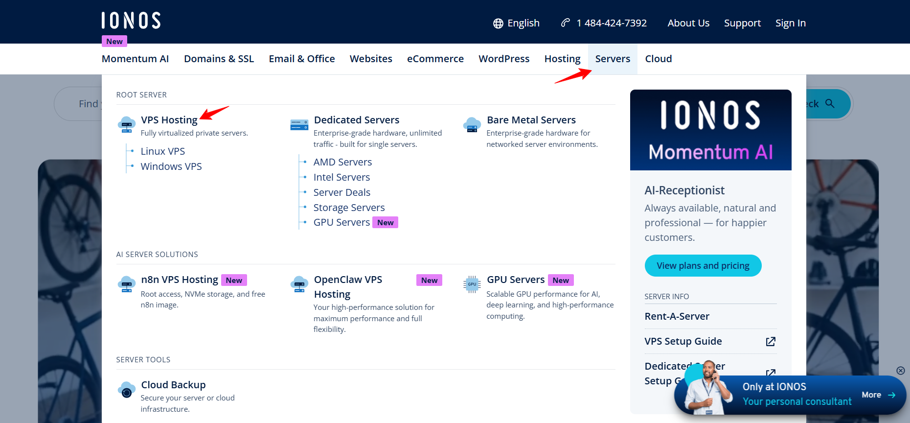Click the AI-Receptionist heading
Image resolution: width=910 pixels, height=423 pixels.
[684, 190]
